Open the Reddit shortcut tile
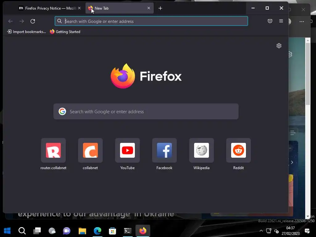316x237 pixels. pos(239,154)
